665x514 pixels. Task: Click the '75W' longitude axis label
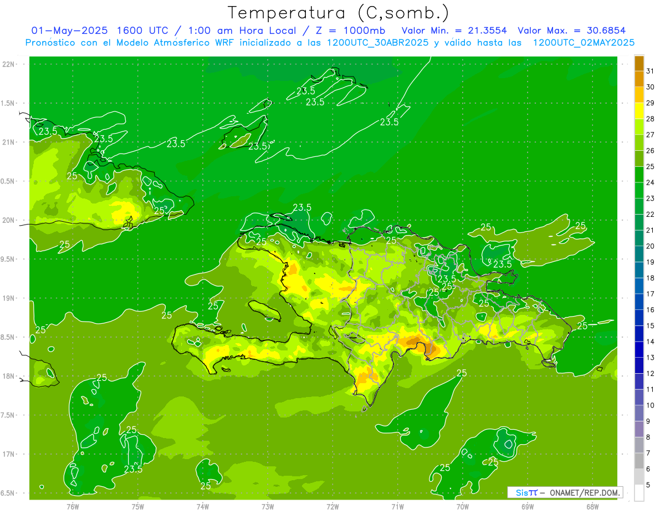click(x=138, y=506)
